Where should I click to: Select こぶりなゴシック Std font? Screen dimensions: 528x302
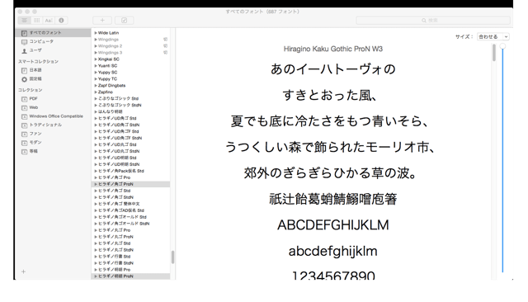(118, 99)
